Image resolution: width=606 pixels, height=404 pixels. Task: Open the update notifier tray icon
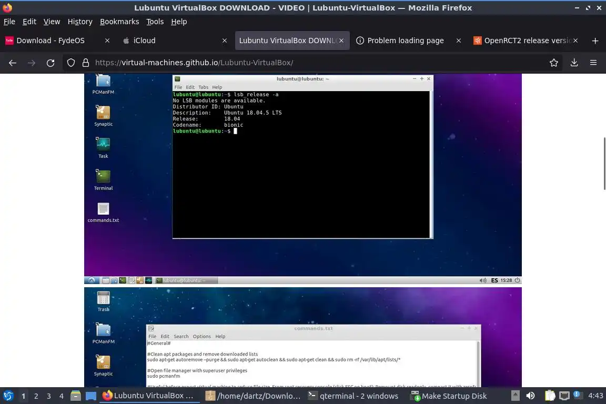[577, 395]
